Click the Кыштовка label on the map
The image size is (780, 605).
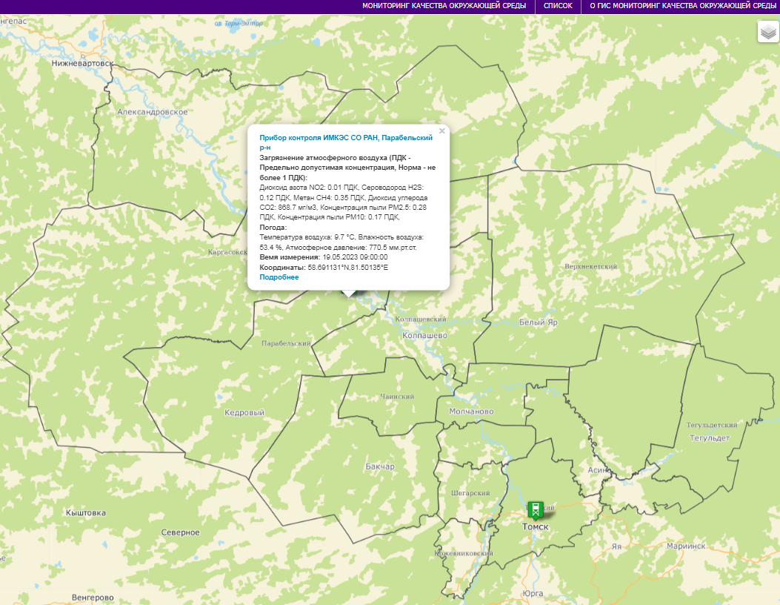(86, 513)
